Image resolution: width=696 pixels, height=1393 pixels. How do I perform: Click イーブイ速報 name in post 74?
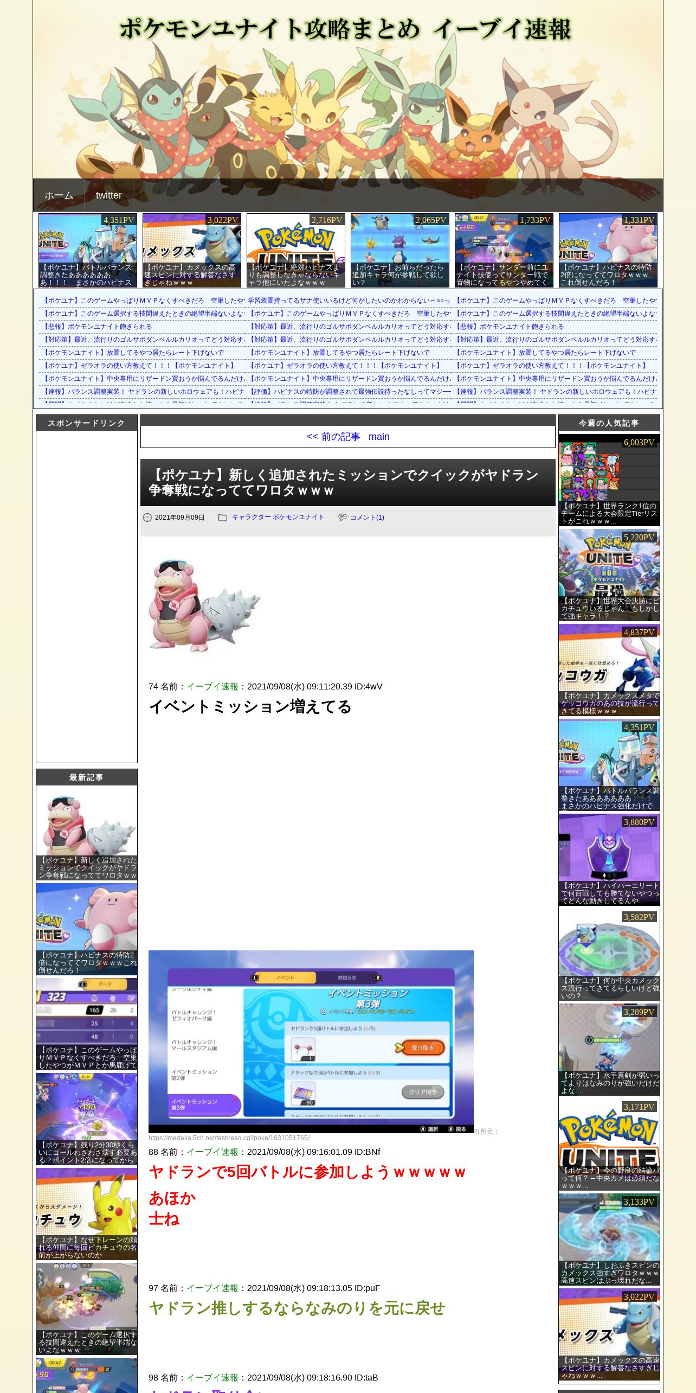pos(212,687)
